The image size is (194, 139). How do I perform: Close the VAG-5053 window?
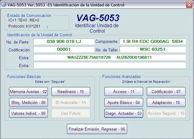point(189,5)
